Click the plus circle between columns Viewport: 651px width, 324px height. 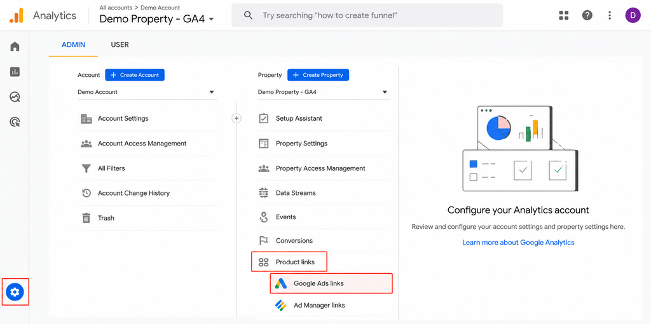(x=236, y=119)
